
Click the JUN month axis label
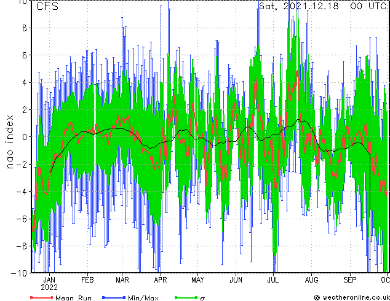tap(236, 280)
